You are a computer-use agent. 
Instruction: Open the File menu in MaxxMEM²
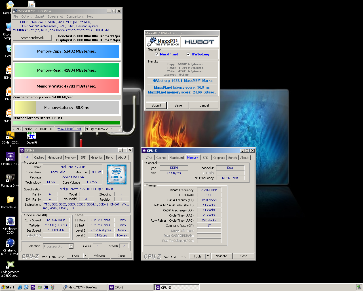point(16,16)
